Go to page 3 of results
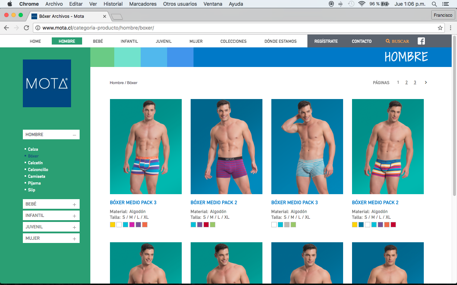This screenshot has height=285, width=457. pyautogui.click(x=415, y=83)
